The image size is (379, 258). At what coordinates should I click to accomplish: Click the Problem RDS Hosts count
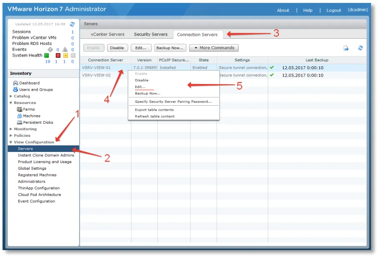pyautogui.click(x=72, y=44)
